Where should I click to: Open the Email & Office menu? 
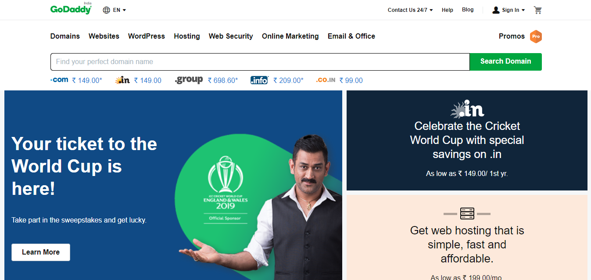(351, 36)
